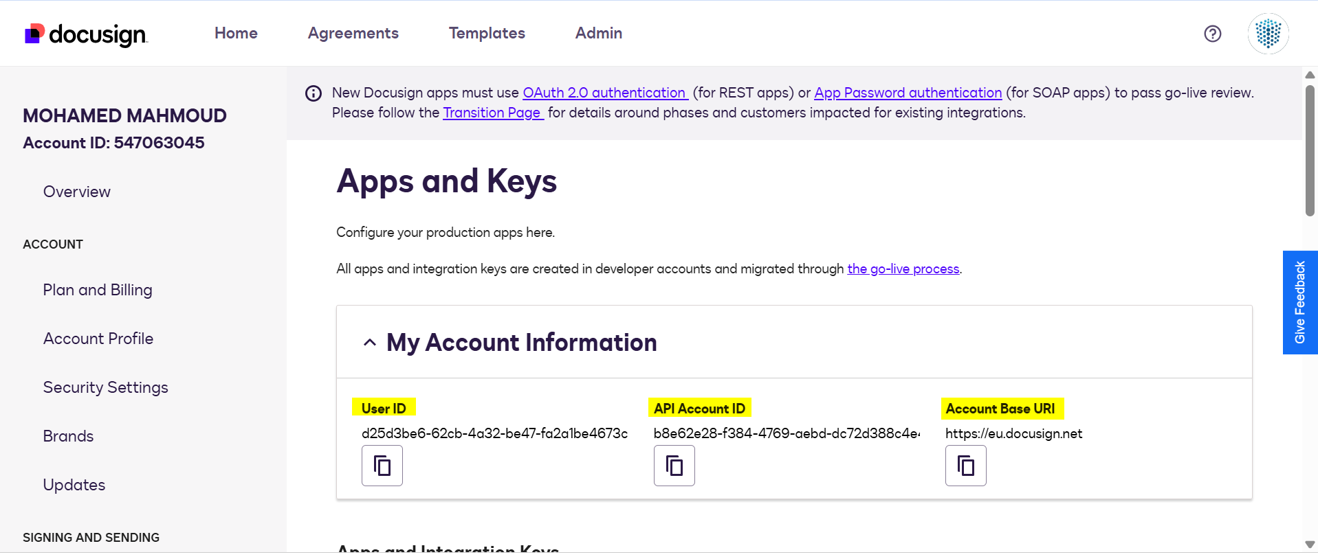The width and height of the screenshot is (1318, 559).
Task: Switch to the Admin tab
Action: [599, 33]
